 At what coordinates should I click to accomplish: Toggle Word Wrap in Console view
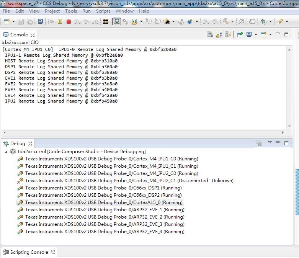pos(228,34)
